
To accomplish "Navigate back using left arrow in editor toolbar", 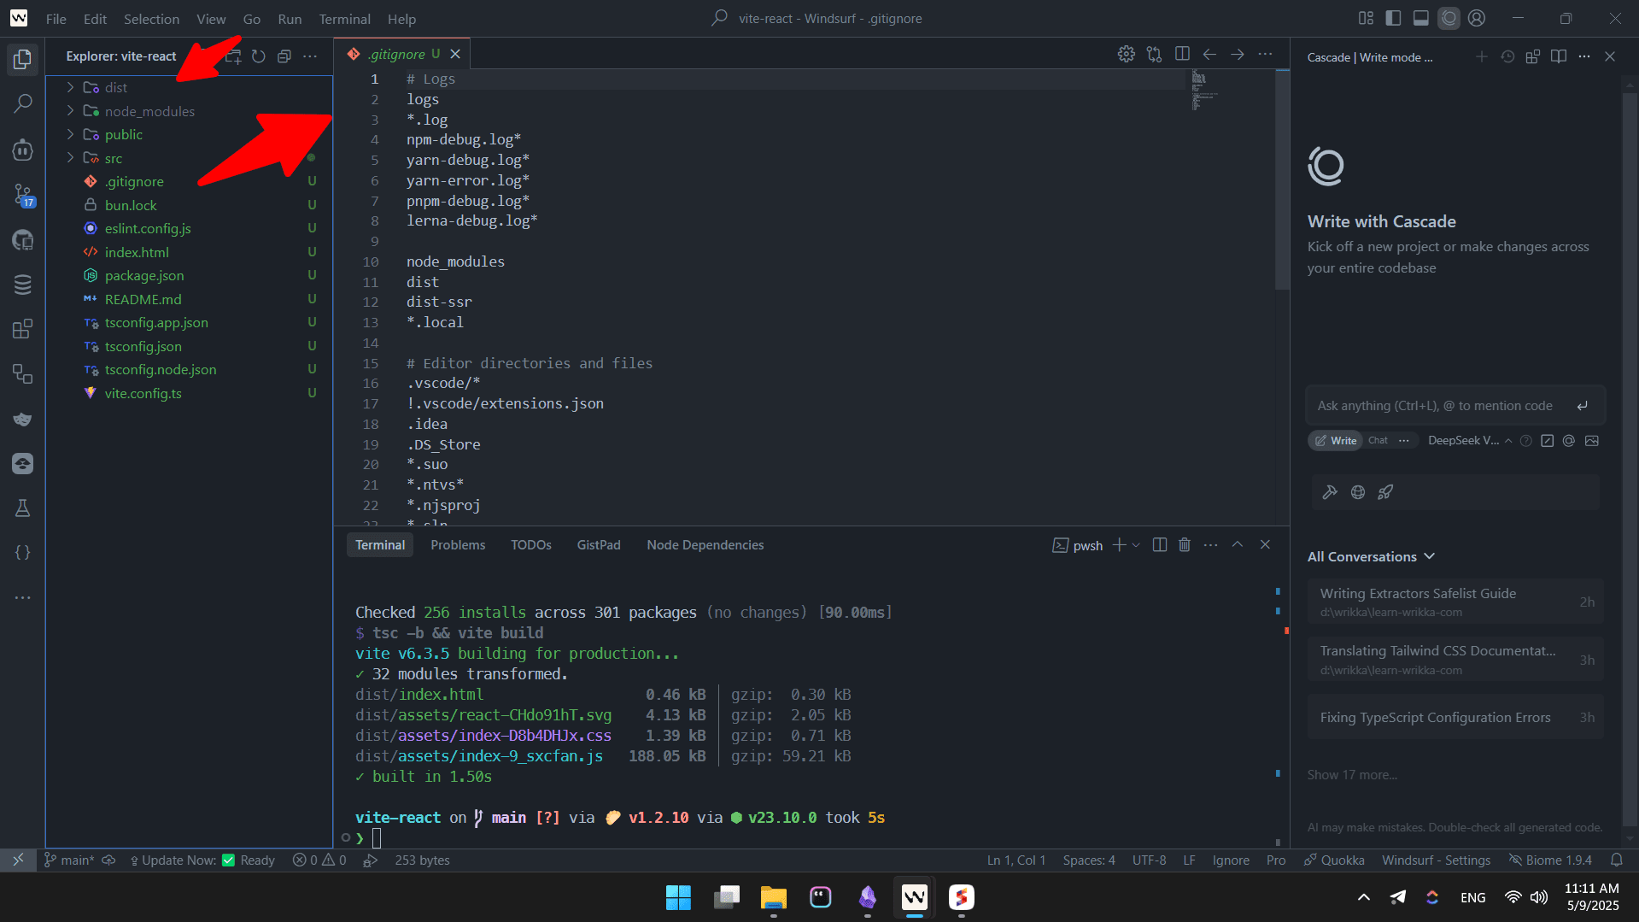I will tap(1209, 54).
